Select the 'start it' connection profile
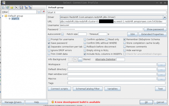This screenshot has width=169, height=106. (x=16, y=19)
